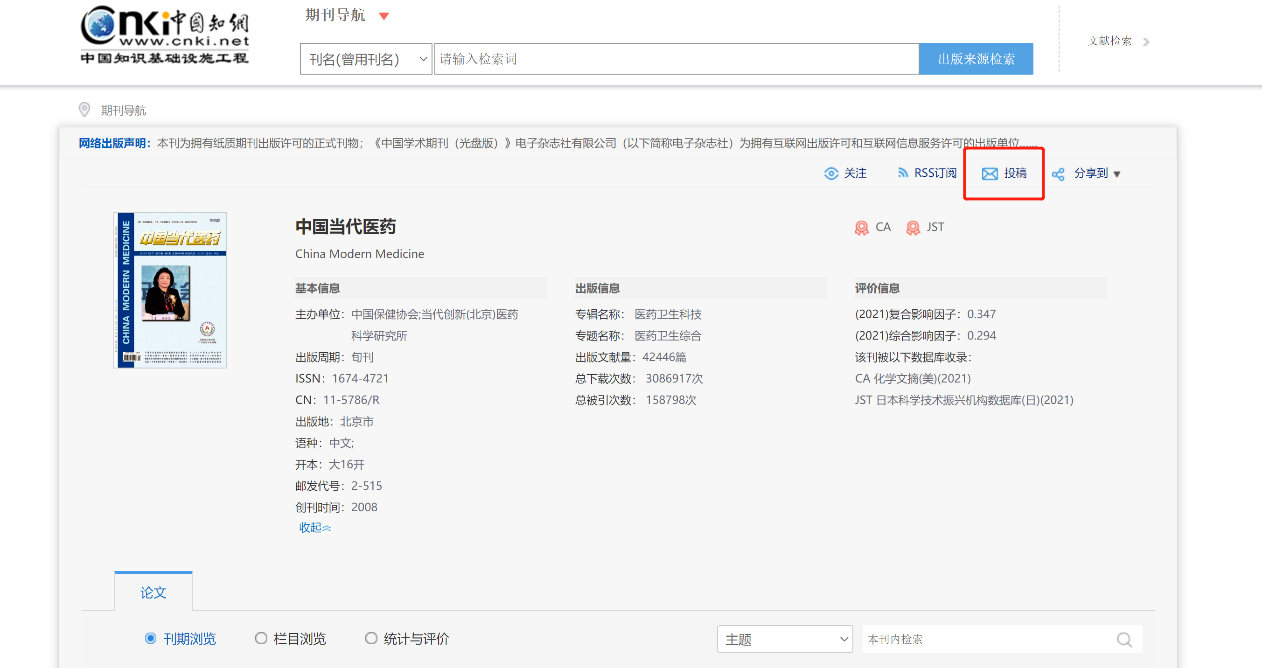
Task: Click 专题名称 value 医药卫生综合
Action: [668, 335]
